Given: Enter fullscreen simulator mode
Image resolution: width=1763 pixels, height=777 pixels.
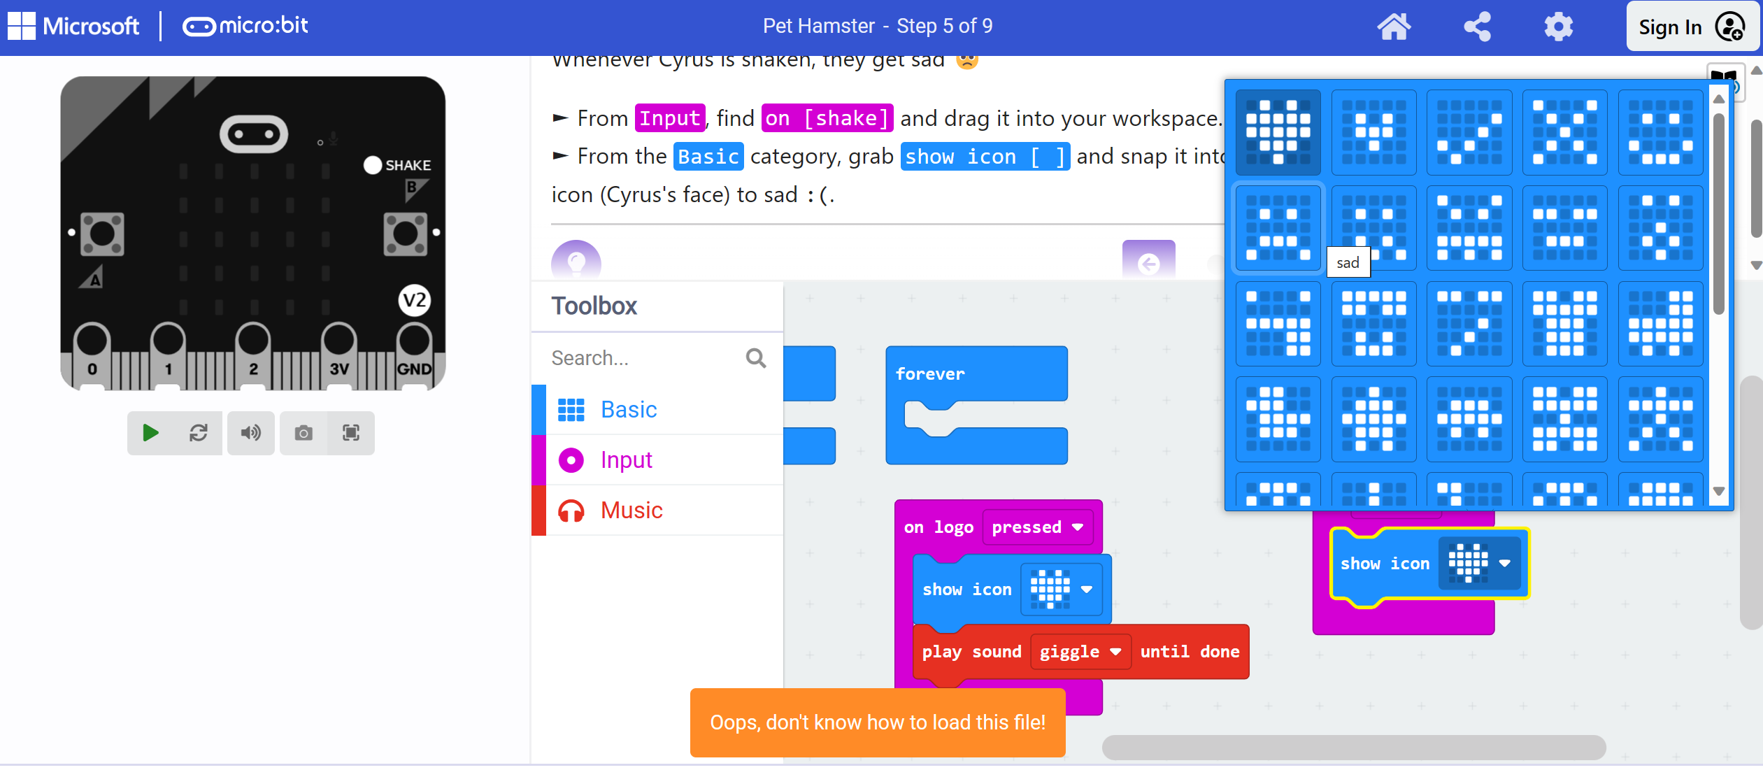Looking at the screenshot, I should point(350,433).
